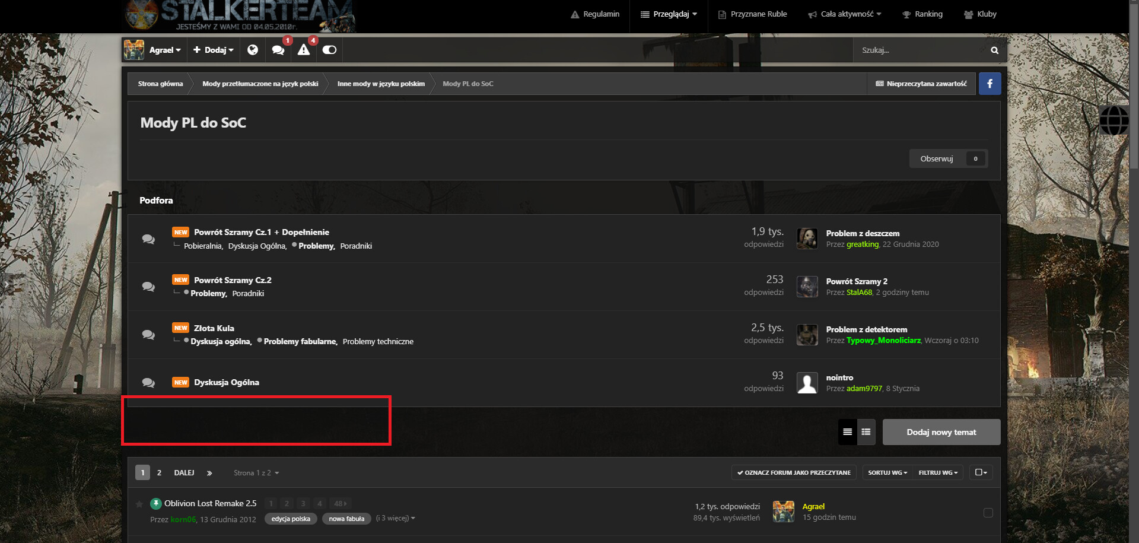Click forum icon beside Powrót Szramy Cz.2
Viewport: 1139px width, 543px height.
[148, 287]
